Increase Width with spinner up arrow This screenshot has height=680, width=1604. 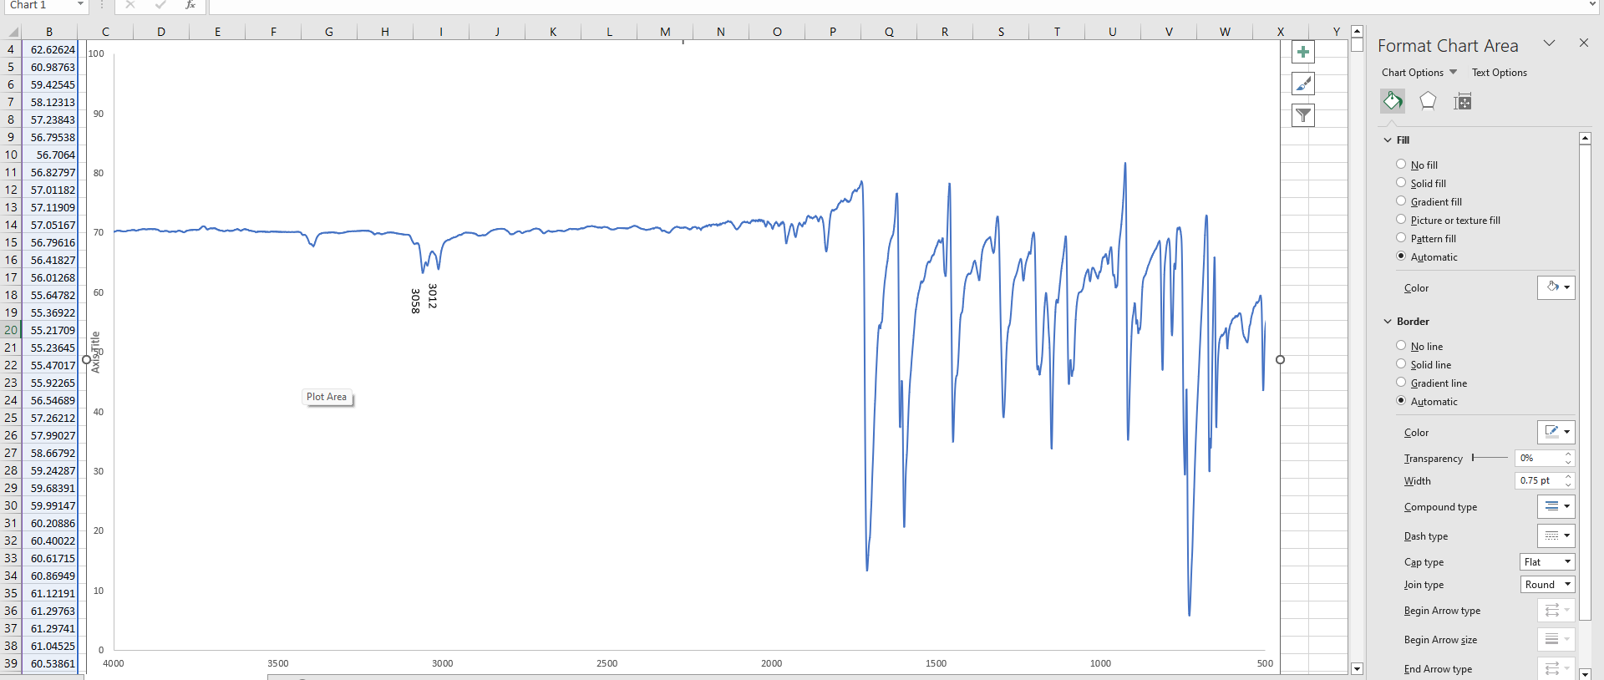coord(1568,477)
